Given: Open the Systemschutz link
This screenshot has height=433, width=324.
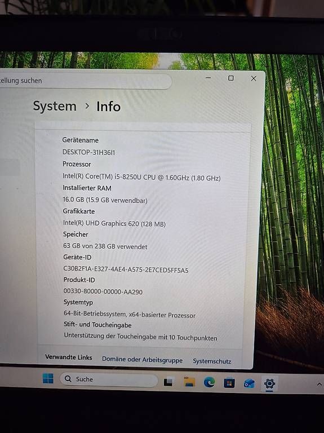Looking at the screenshot, I should [x=212, y=361].
